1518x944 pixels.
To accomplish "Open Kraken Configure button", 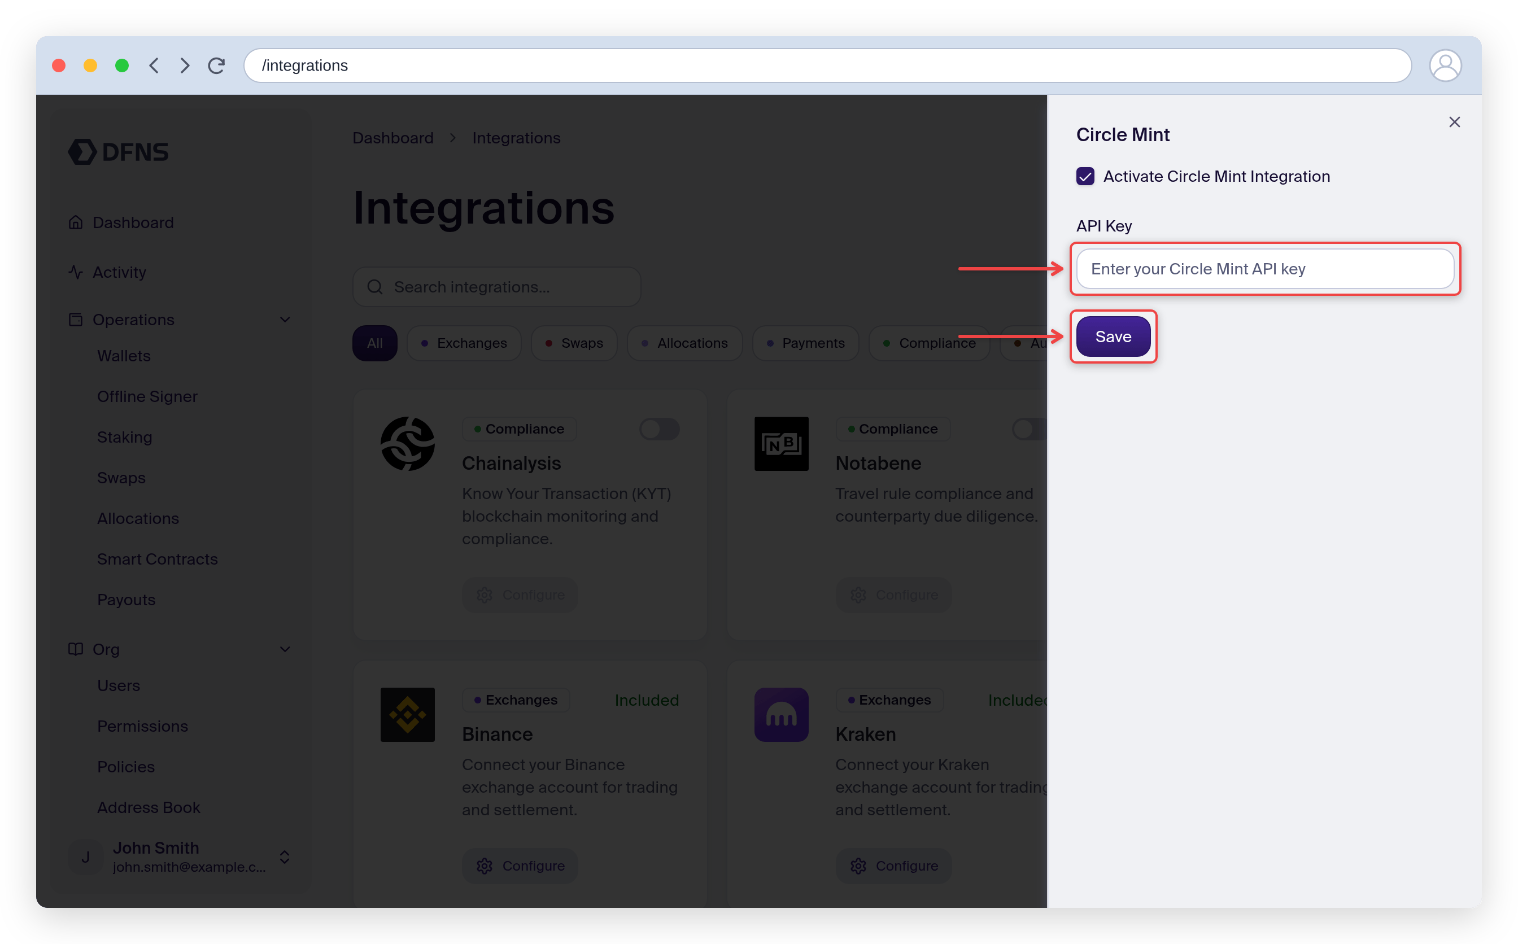I will pyautogui.click(x=893, y=866).
